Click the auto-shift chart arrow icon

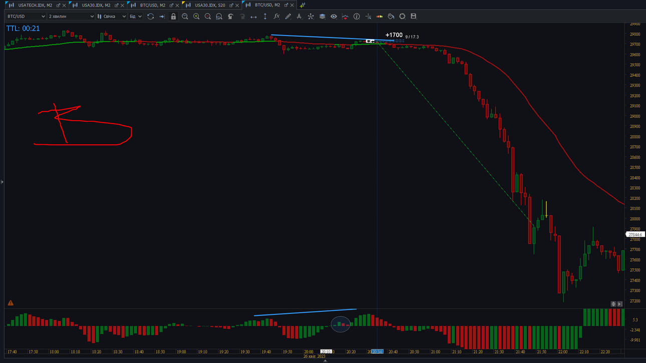pos(162,17)
